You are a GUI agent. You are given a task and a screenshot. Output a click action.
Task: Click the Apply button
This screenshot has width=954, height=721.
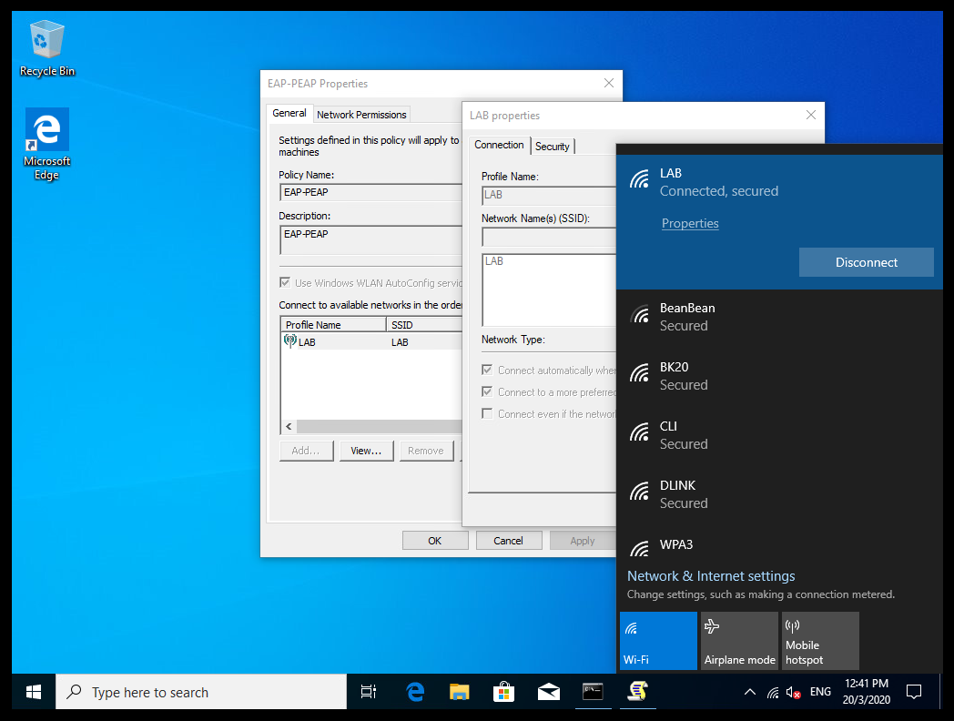point(583,540)
